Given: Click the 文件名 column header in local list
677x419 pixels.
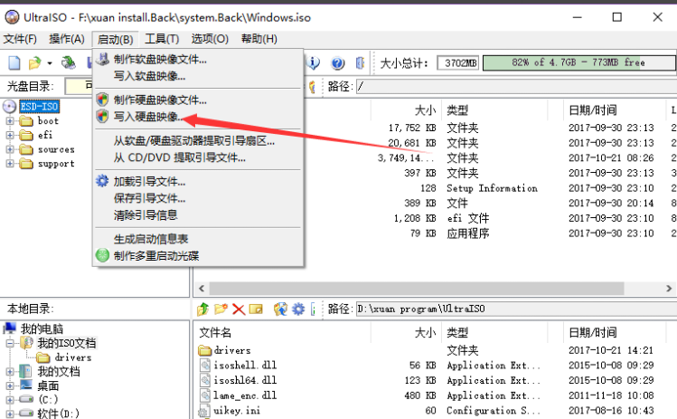Looking at the screenshot, I should click(215, 332).
